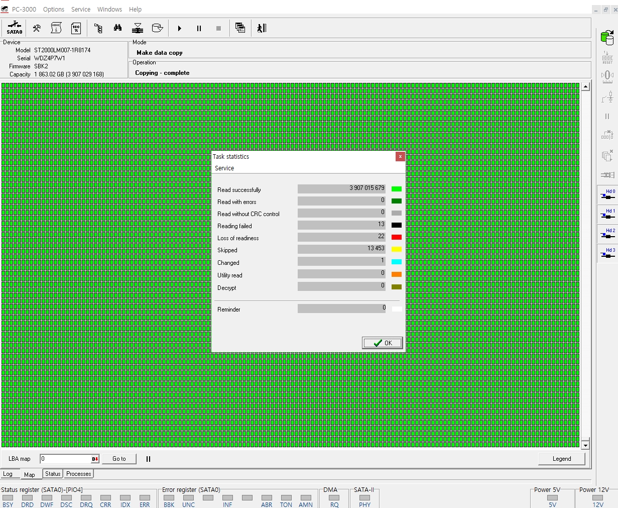618x508 pixels.
Task: Click the cascading windows icon
Action: coord(240,28)
